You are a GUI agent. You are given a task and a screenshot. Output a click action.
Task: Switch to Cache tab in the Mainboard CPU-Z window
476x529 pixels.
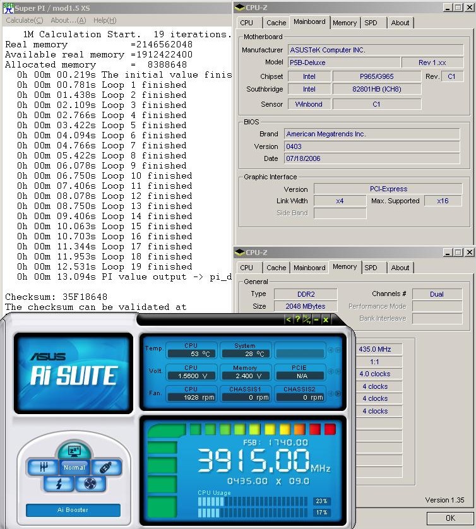pyautogui.click(x=277, y=23)
